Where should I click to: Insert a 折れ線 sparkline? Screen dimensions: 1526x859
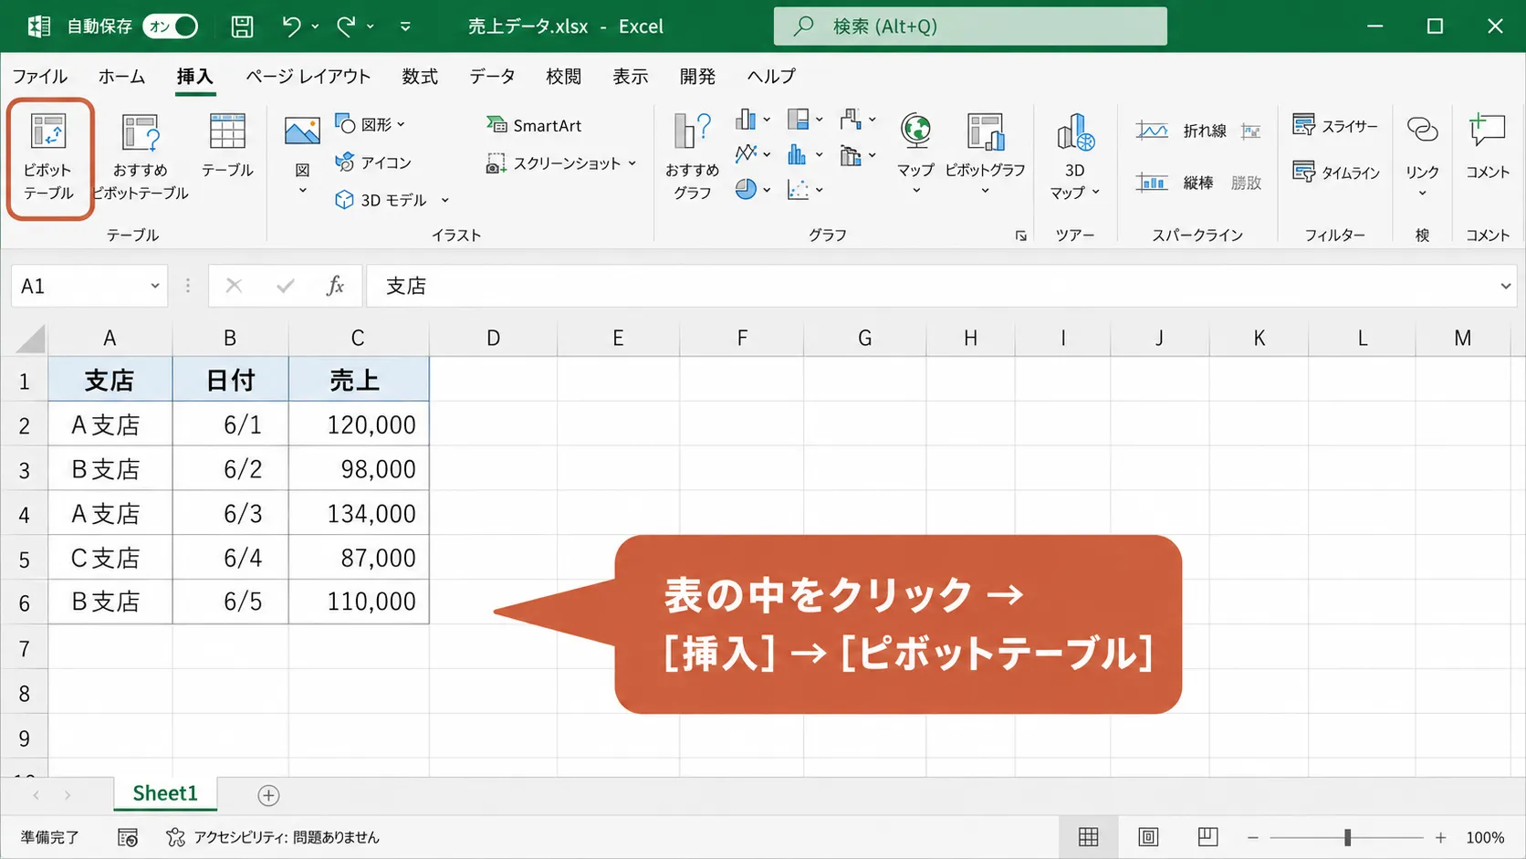tap(1182, 131)
